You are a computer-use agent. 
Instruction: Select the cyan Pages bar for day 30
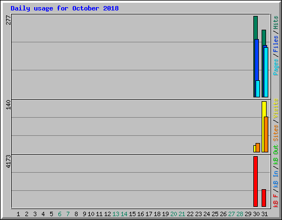(258, 89)
